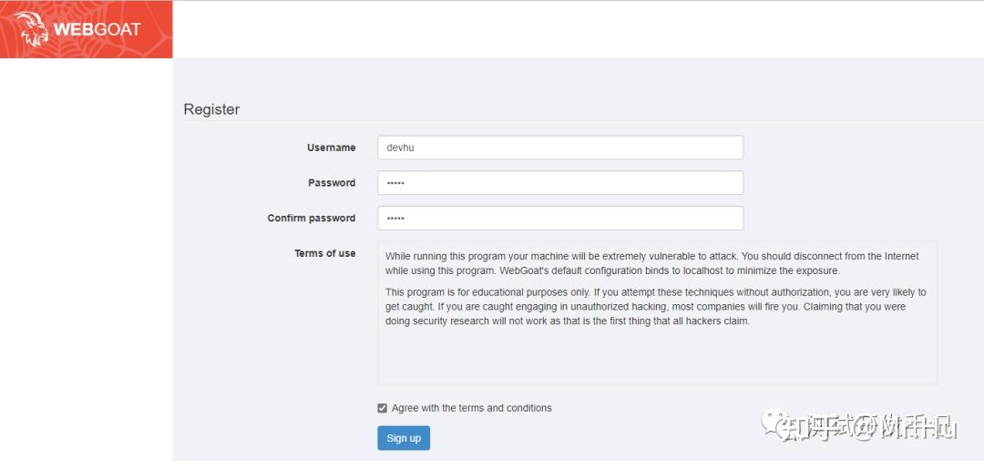
Task: Click the Username input field
Action: point(560,148)
